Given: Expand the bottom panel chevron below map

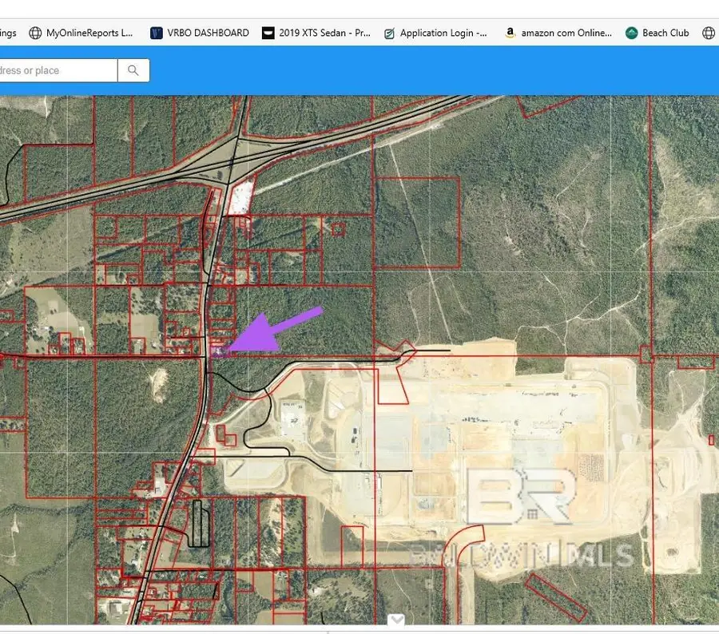Looking at the screenshot, I should pos(396,620).
